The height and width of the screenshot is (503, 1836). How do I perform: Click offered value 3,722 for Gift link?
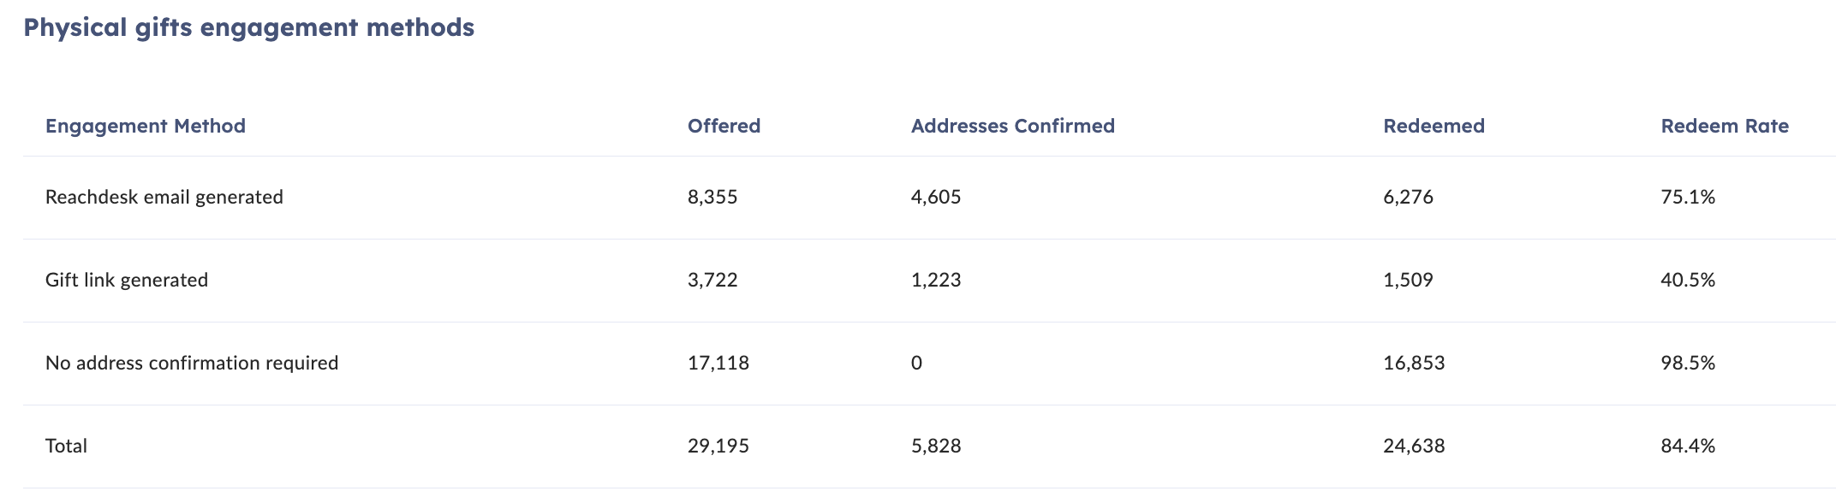pyautogui.click(x=712, y=280)
